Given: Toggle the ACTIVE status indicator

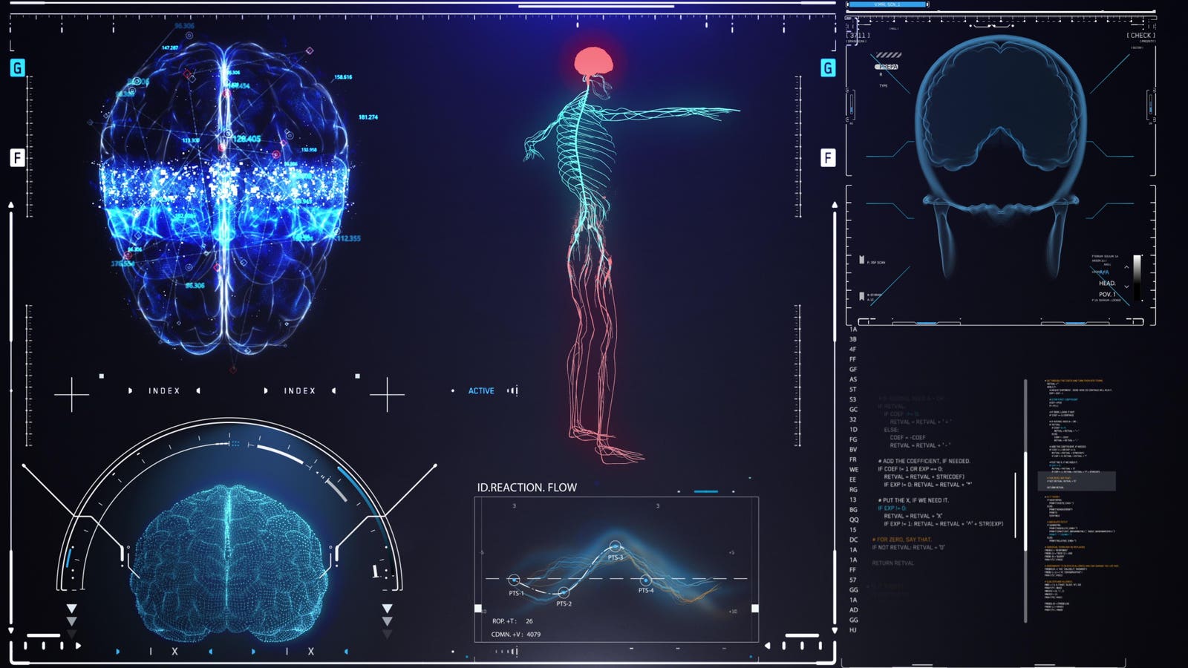Looking at the screenshot, I should click(x=481, y=390).
